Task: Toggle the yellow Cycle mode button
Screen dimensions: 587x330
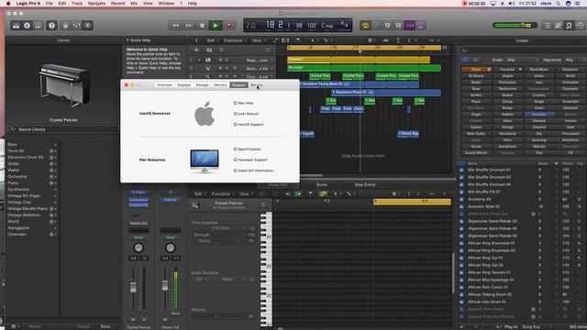Action: pos(365,26)
